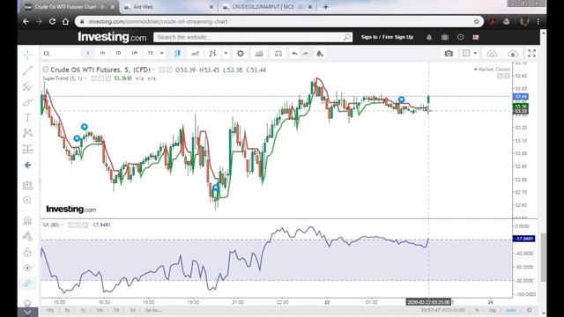Select the trend line drawing tool
The width and height of the screenshot is (564, 317).
(x=27, y=70)
